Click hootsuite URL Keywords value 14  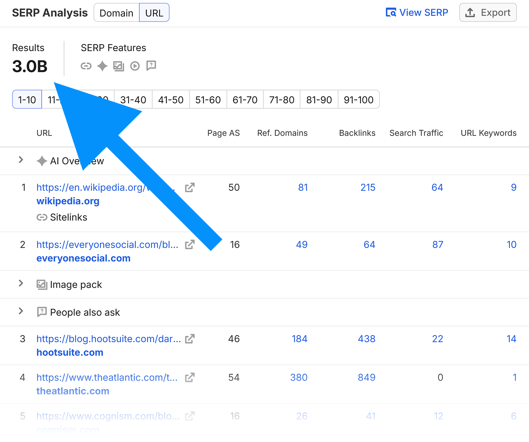(x=512, y=339)
